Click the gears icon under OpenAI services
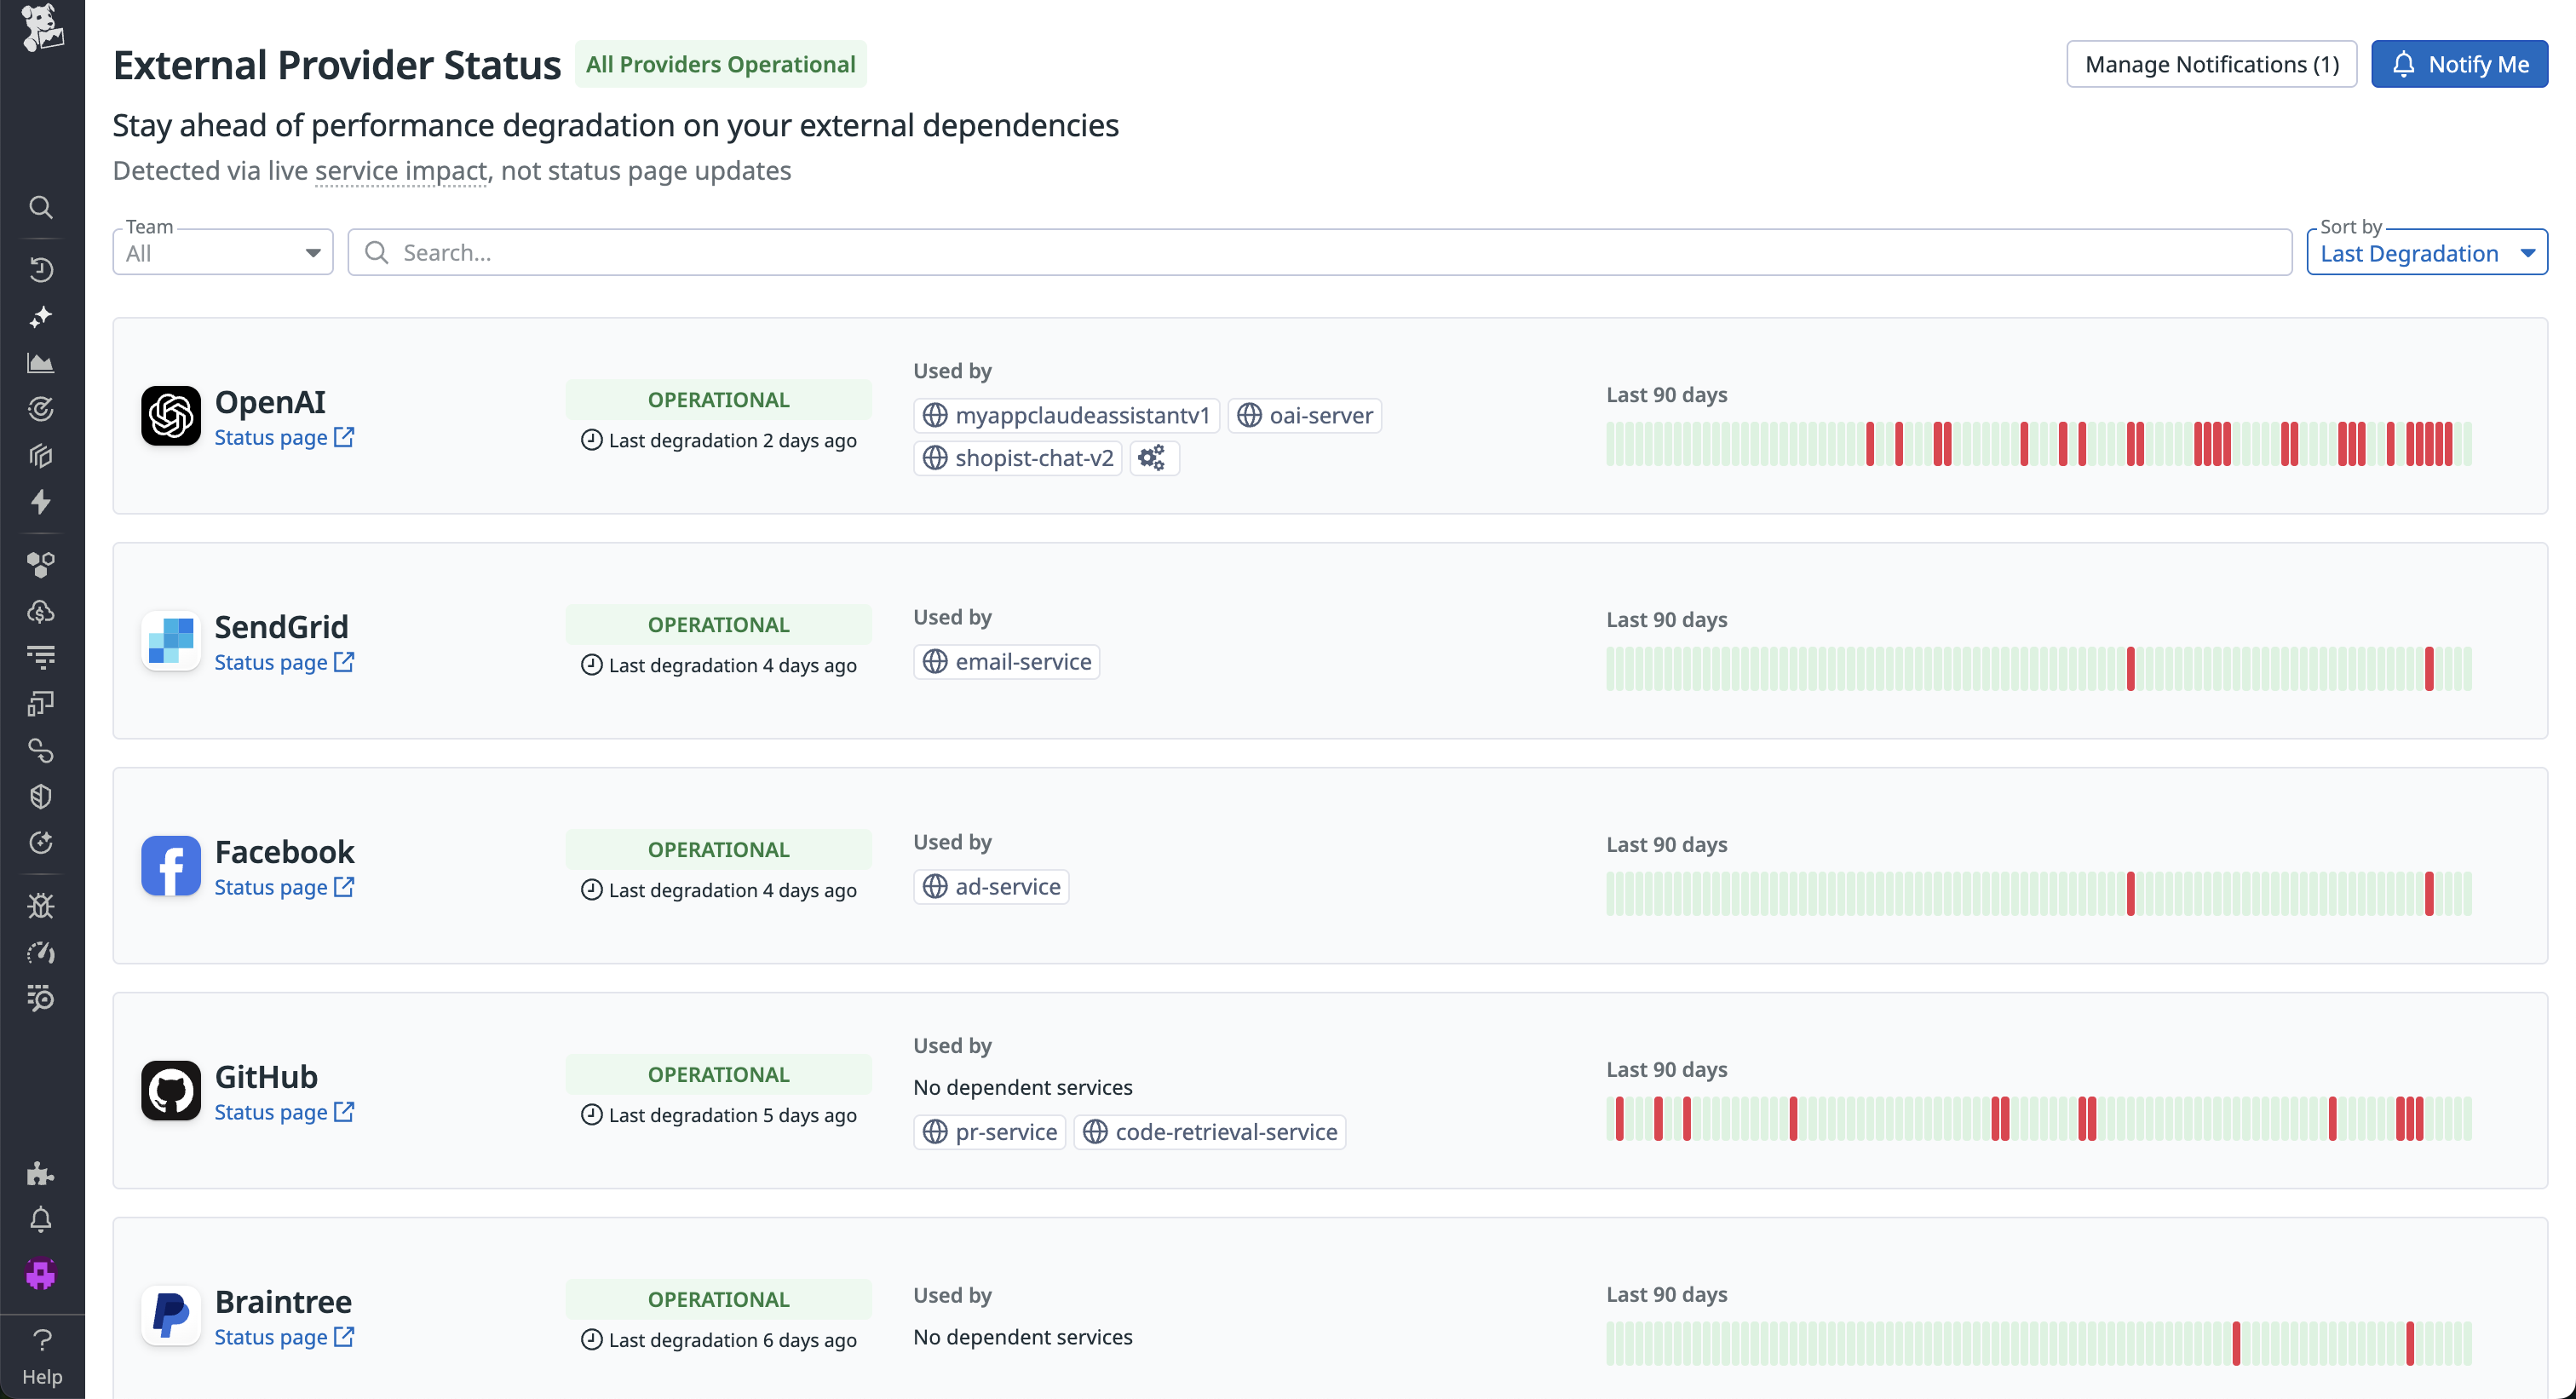The image size is (2576, 1399). [x=1153, y=458]
